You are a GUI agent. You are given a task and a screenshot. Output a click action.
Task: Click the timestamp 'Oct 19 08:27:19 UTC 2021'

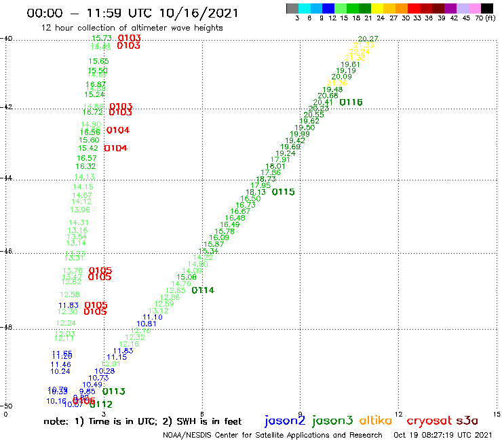(442, 435)
